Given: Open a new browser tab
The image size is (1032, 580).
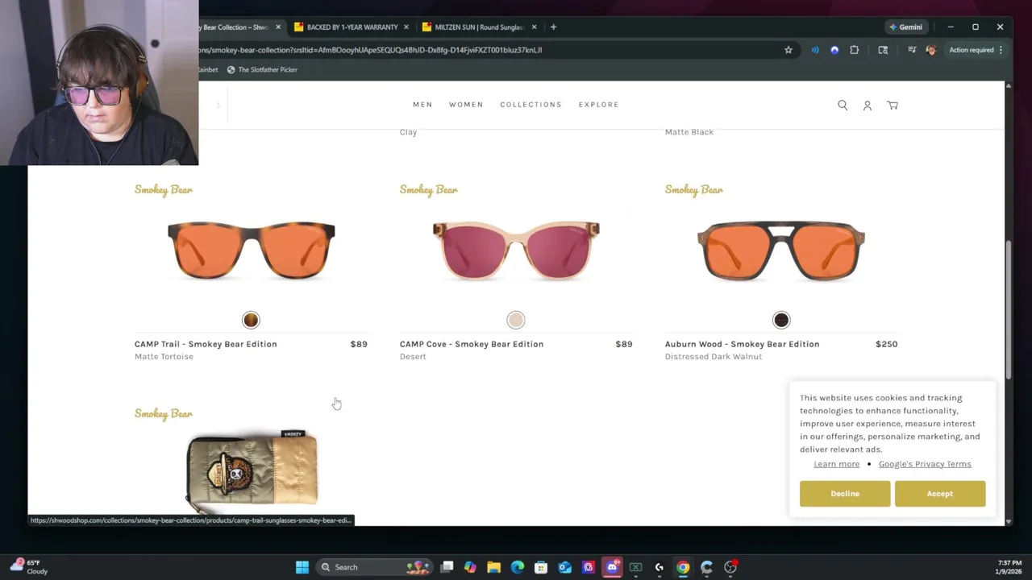Looking at the screenshot, I should 553,27.
